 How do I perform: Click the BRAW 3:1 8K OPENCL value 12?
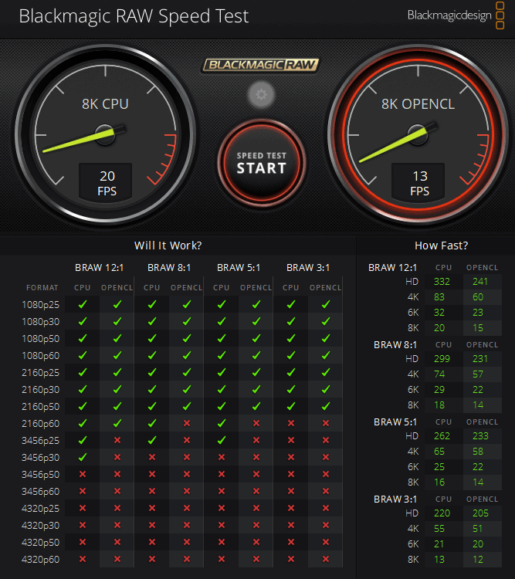click(477, 559)
